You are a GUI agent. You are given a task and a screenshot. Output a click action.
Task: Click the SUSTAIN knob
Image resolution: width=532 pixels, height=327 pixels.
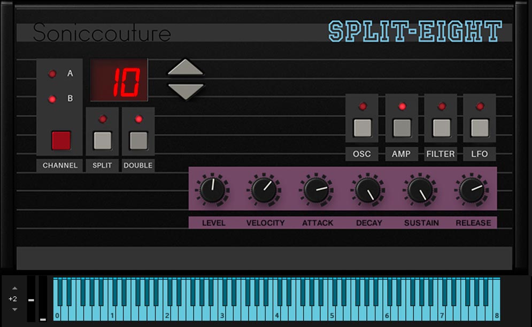420,190
